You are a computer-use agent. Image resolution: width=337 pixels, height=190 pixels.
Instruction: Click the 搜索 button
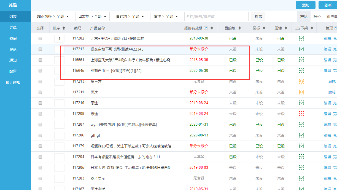pyautogui.click(x=258, y=17)
